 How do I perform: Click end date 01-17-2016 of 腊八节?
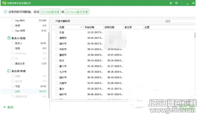click(x=115, y=66)
